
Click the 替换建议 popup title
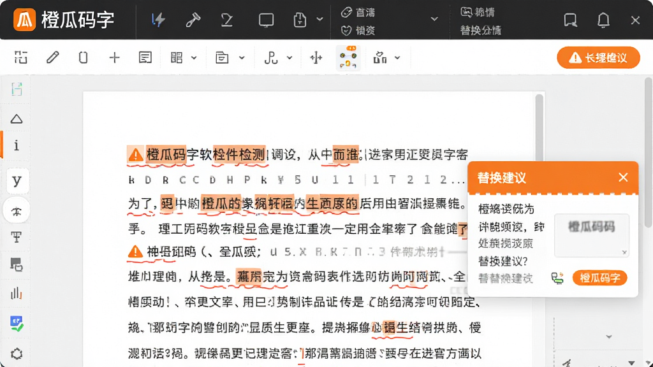(x=501, y=178)
